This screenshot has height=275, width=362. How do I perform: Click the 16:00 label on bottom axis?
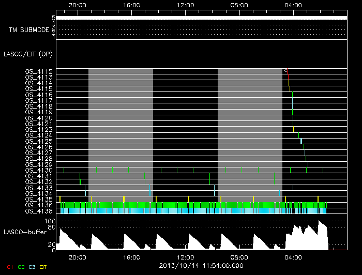(131, 257)
